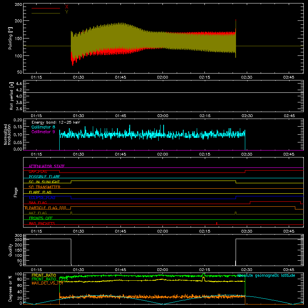This screenshot has height=308, width=308.
Task: Click the red BAD_PACKETS spike marker
Action: pos(217,223)
